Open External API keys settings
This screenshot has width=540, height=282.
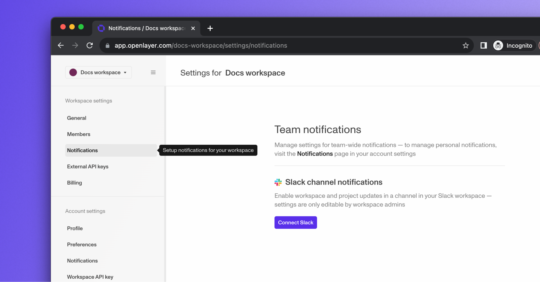pos(111,167)
